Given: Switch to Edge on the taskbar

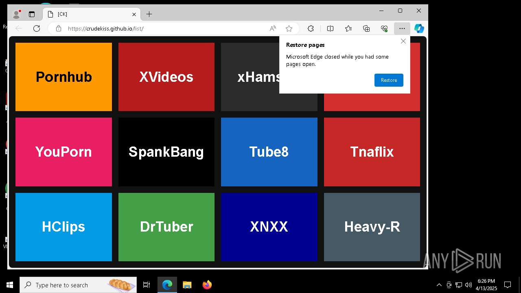Looking at the screenshot, I should 167,285.
